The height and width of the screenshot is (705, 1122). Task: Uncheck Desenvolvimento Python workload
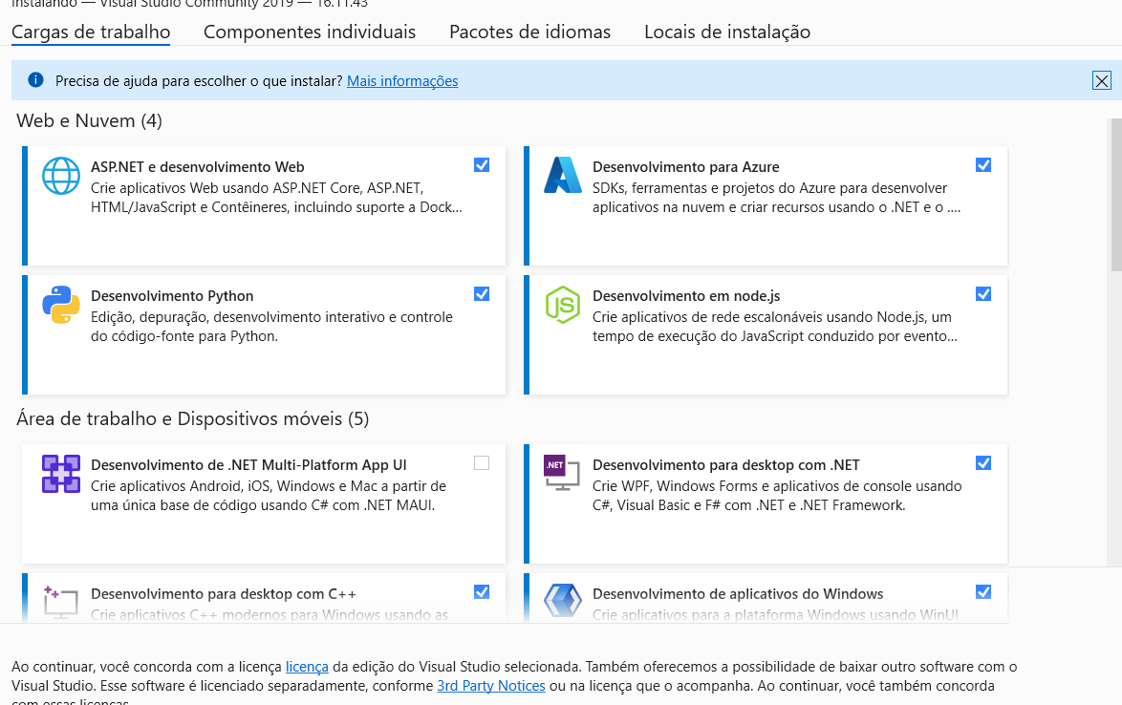click(x=482, y=294)
